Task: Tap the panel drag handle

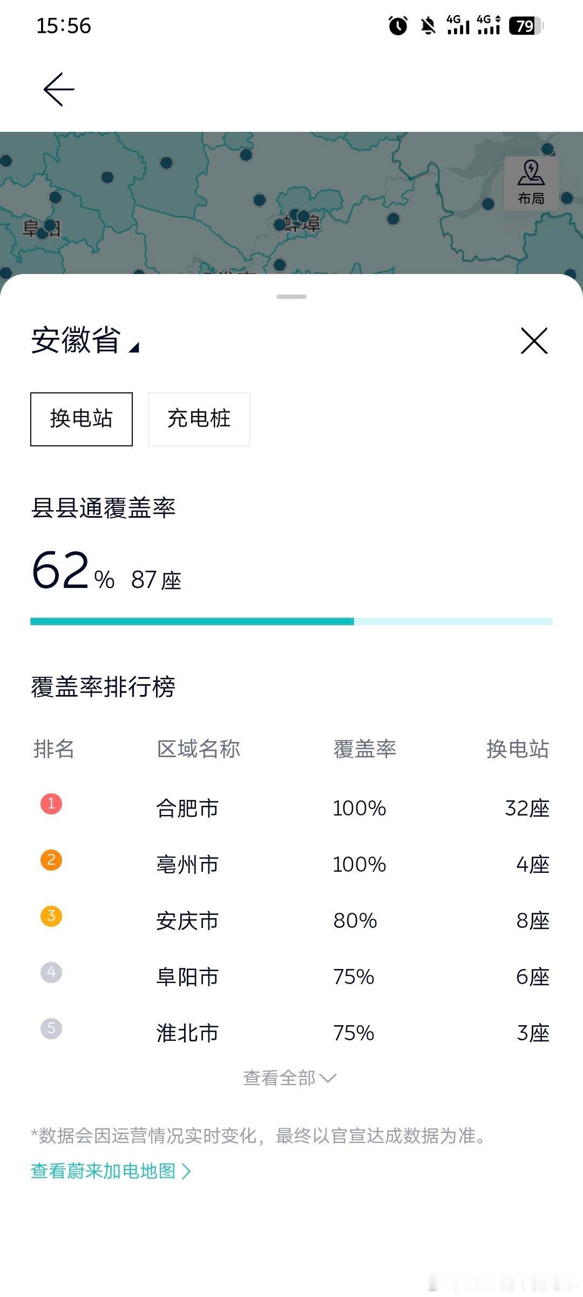Action: click(x=291, y=297)
